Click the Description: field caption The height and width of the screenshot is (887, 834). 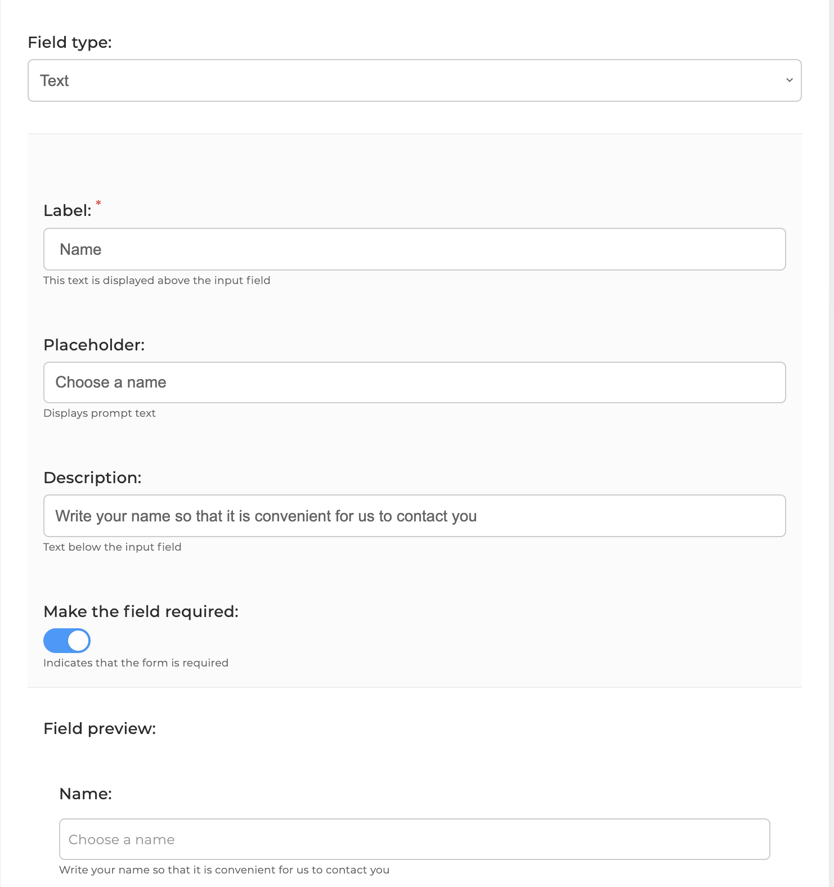click(92, 478)
